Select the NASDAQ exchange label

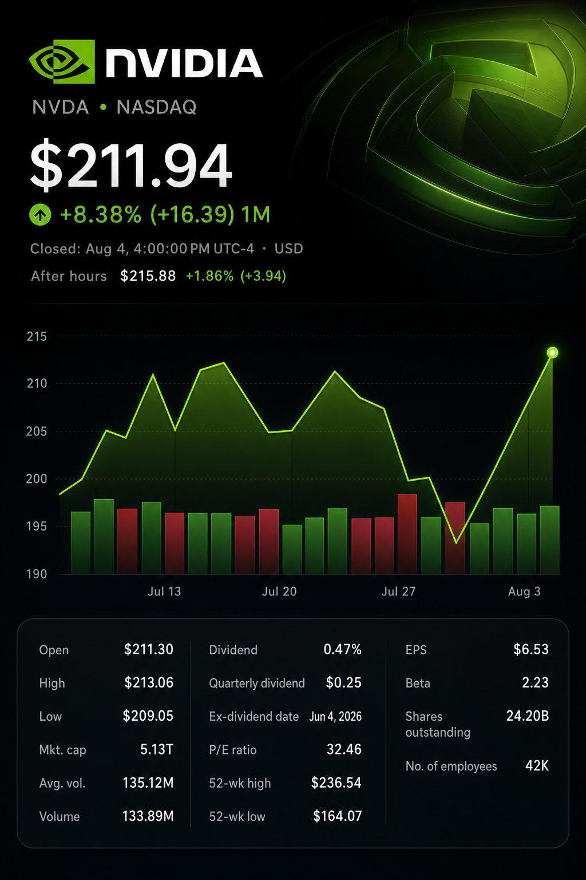pos(156,107)
